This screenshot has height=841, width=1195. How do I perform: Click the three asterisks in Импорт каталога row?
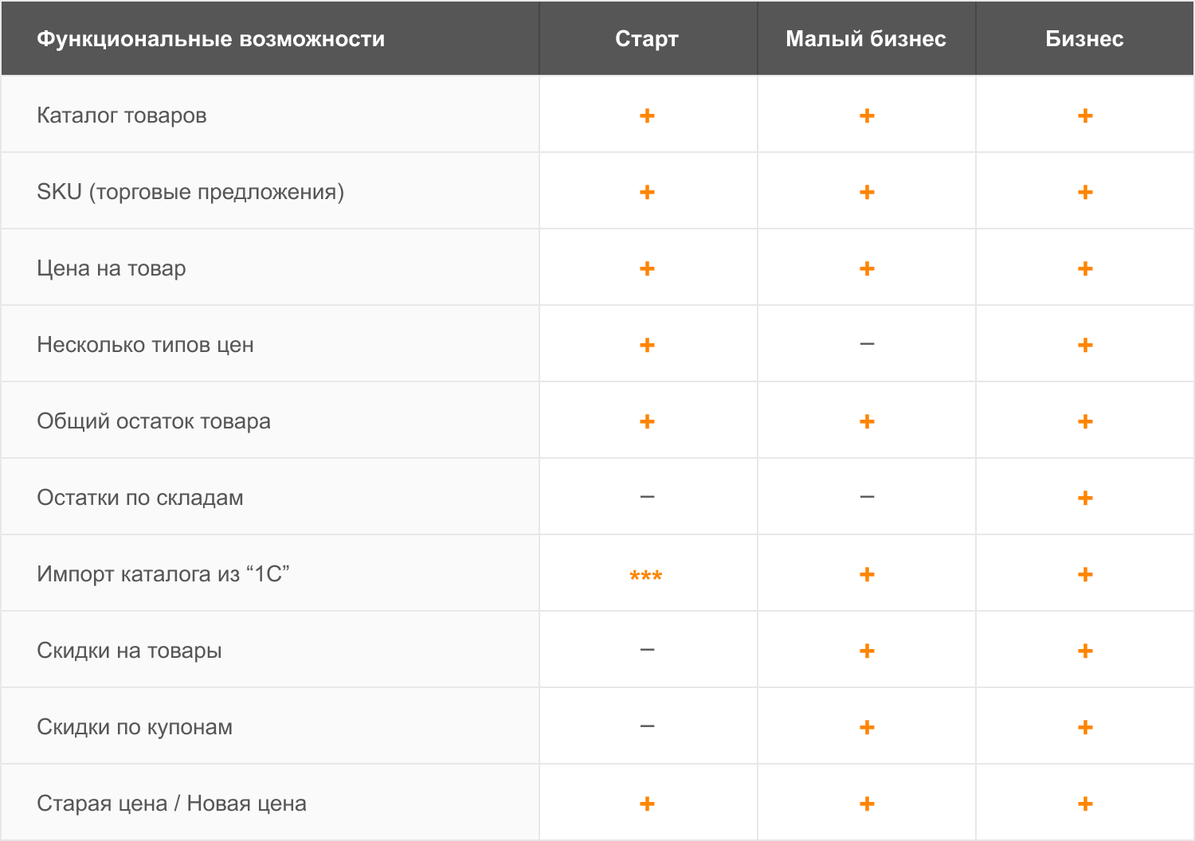646,575
